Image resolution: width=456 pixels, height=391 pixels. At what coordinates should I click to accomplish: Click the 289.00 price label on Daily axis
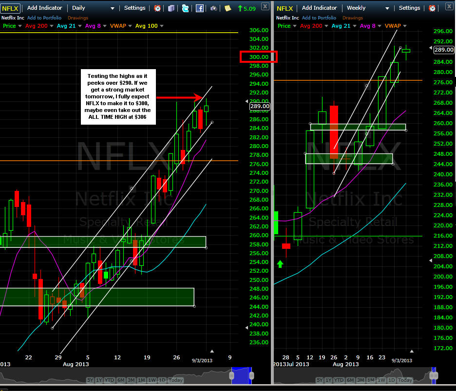pyautogui.click(x=260, y=107)
